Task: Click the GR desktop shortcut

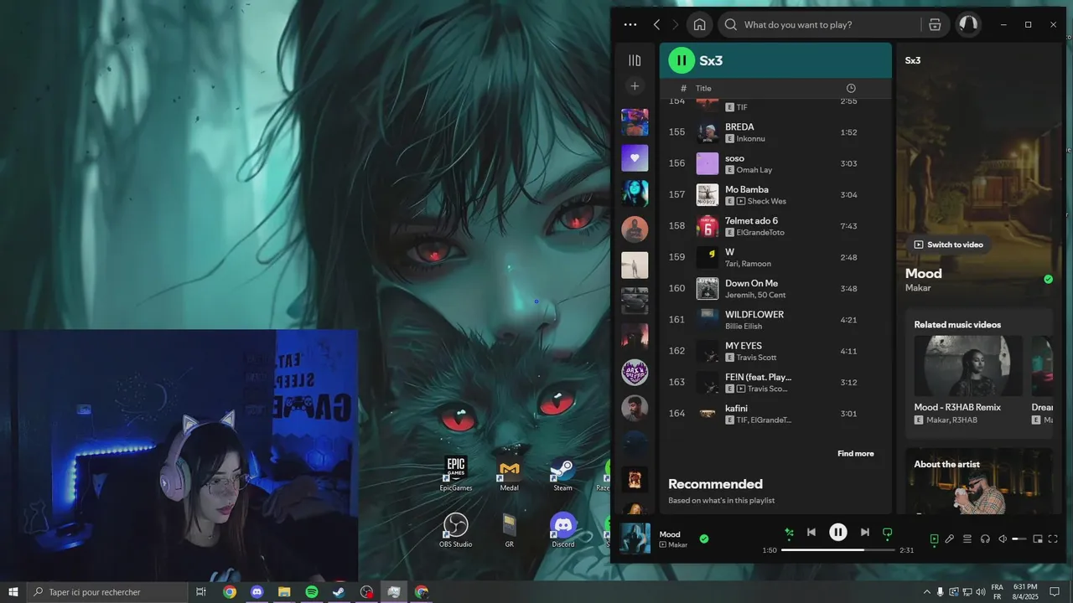Action: click(x=509, y=530)
